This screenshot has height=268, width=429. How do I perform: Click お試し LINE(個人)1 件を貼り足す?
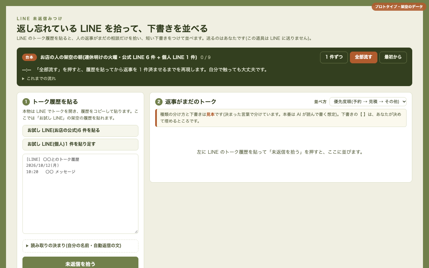click(80, 144)
